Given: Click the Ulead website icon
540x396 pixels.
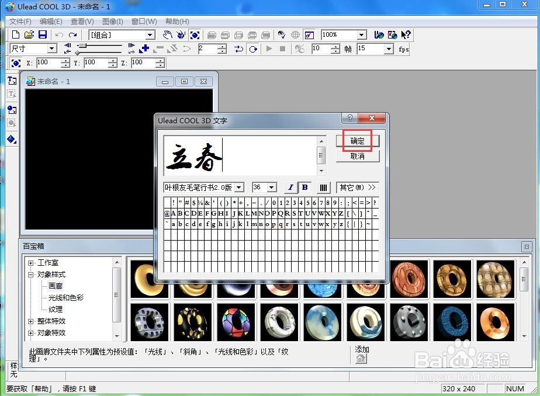Looking at the screenshot, I should point(379,34).
